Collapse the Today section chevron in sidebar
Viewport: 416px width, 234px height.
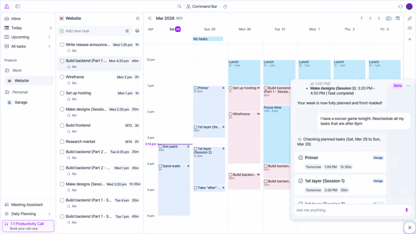point(50,28)
